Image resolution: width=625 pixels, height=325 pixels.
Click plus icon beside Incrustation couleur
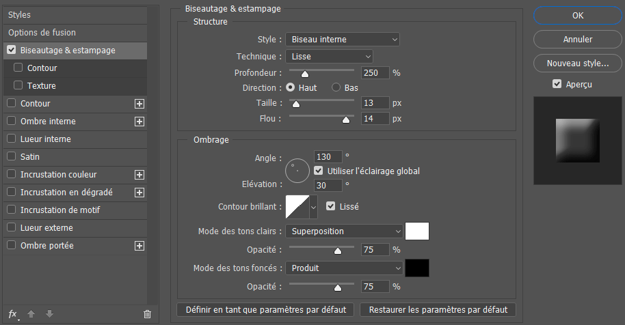tap(139, 175)
